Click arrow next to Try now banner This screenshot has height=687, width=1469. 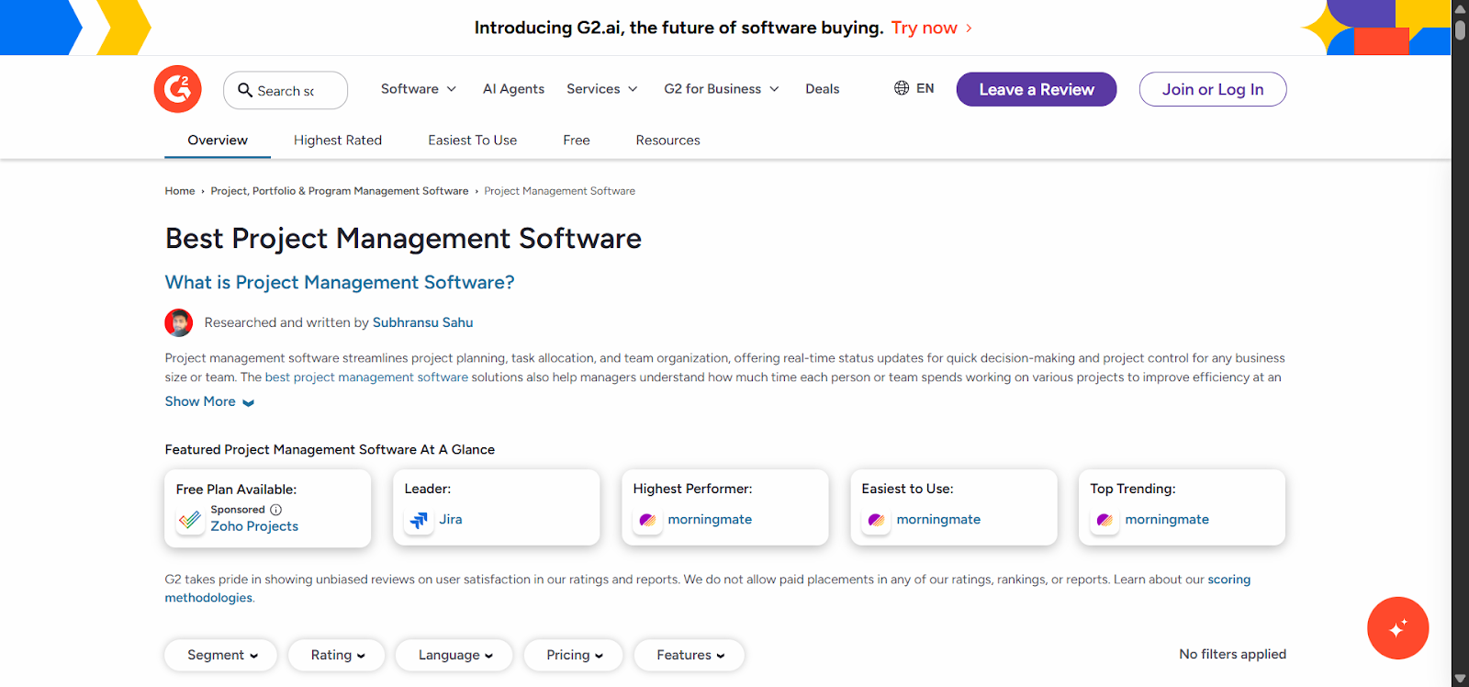[969, 28]
